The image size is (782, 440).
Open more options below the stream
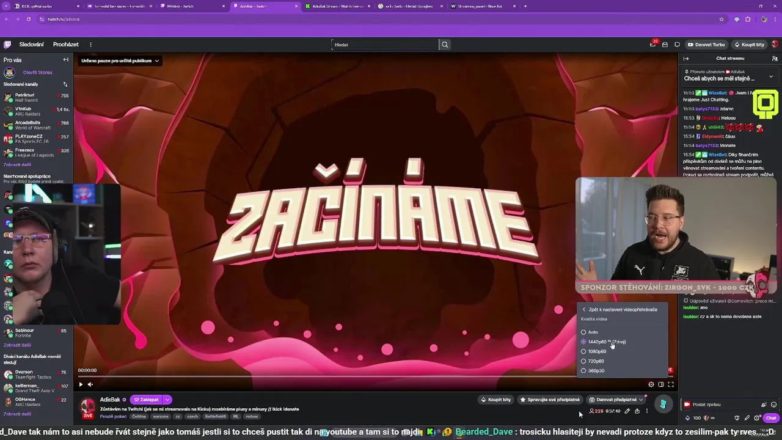click(647, 411)
